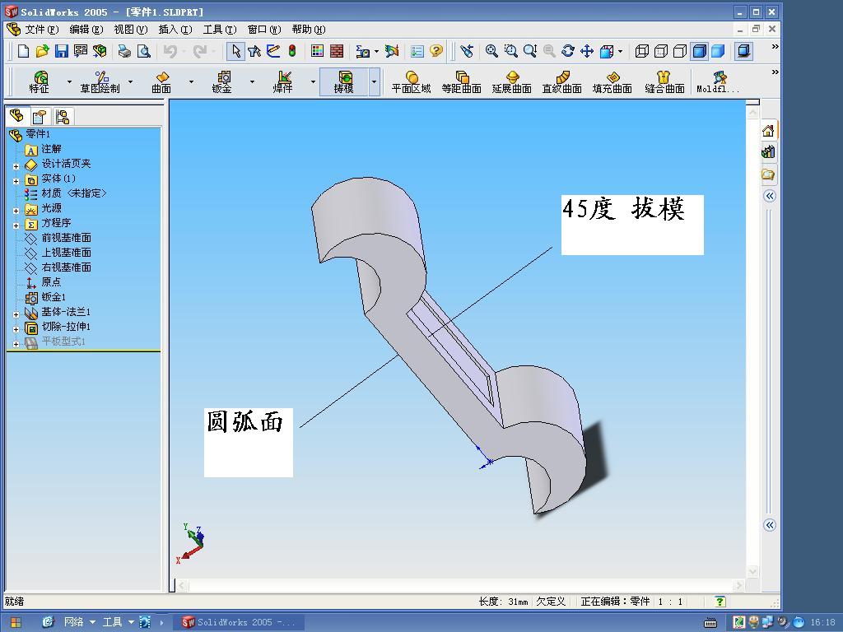843x632 pixels.
Task: Open Print Preview icon
Action: pyautogui.click(x=143, y=51)
